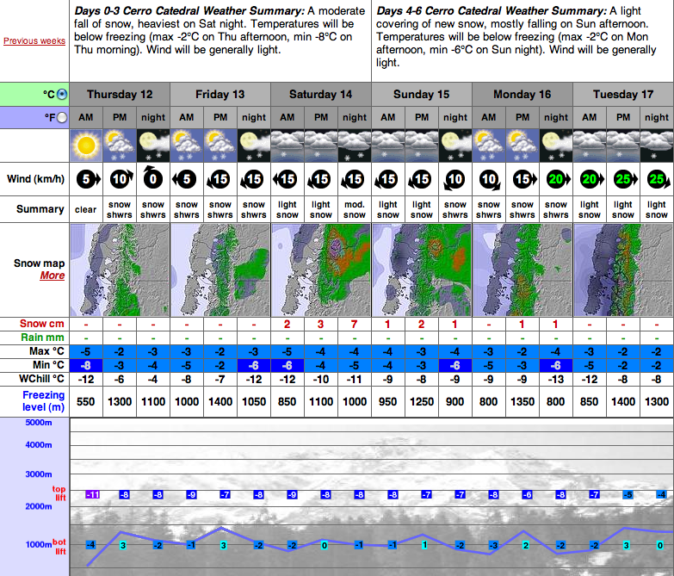Click the Days 0-3 Cerro Catedral summary heading
Image resolution: width=674 pixels, height=576 pixels.
190,10
